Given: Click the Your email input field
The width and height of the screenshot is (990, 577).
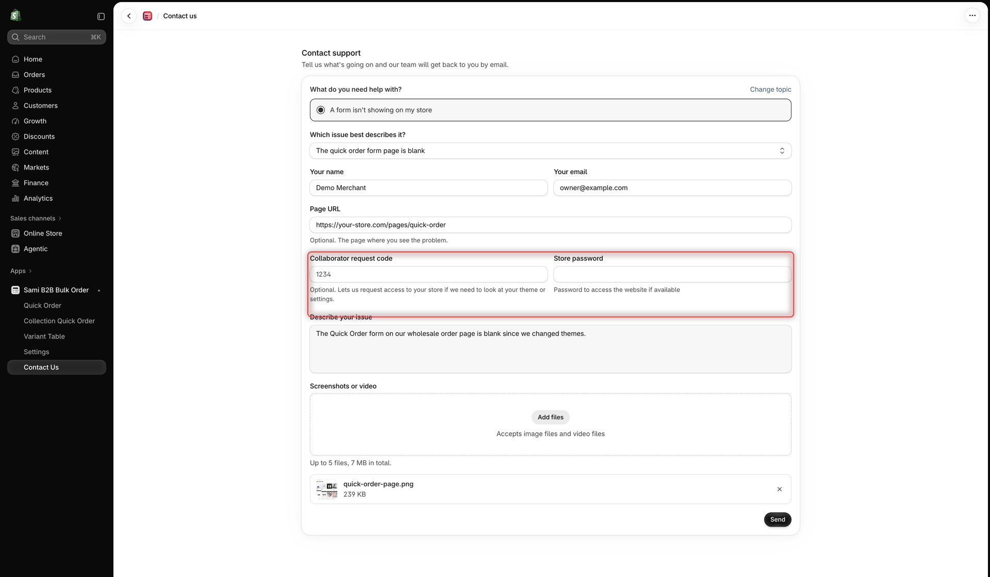Looking at the screenshot, I should coord(672,188).
